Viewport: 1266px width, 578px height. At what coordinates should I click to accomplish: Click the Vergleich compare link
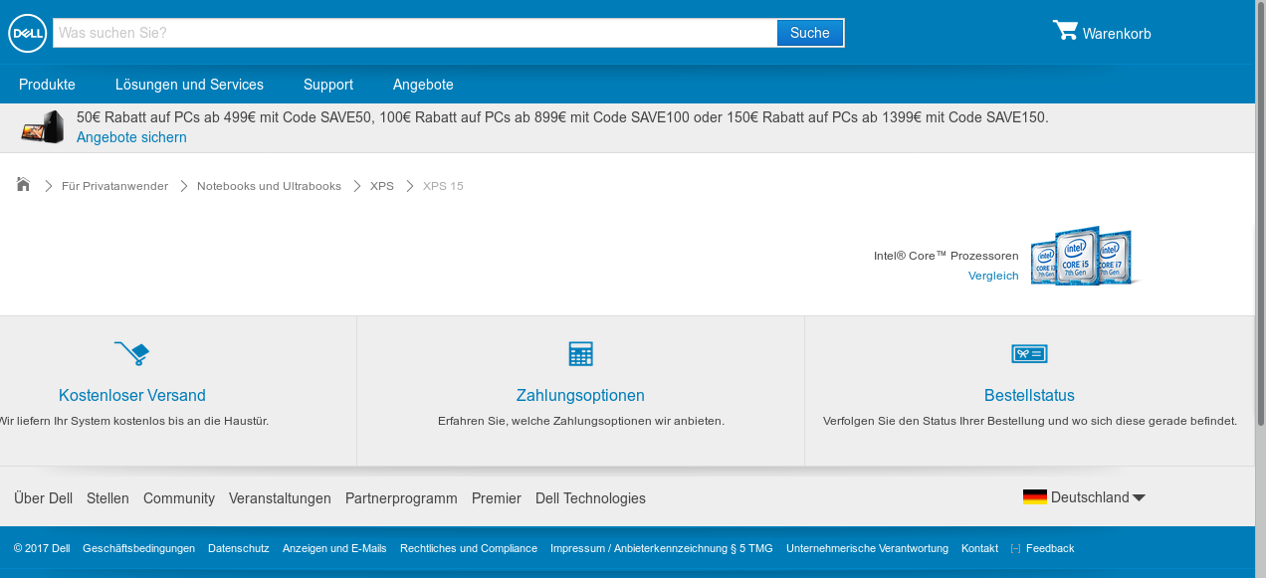click(x=993, y=276)
